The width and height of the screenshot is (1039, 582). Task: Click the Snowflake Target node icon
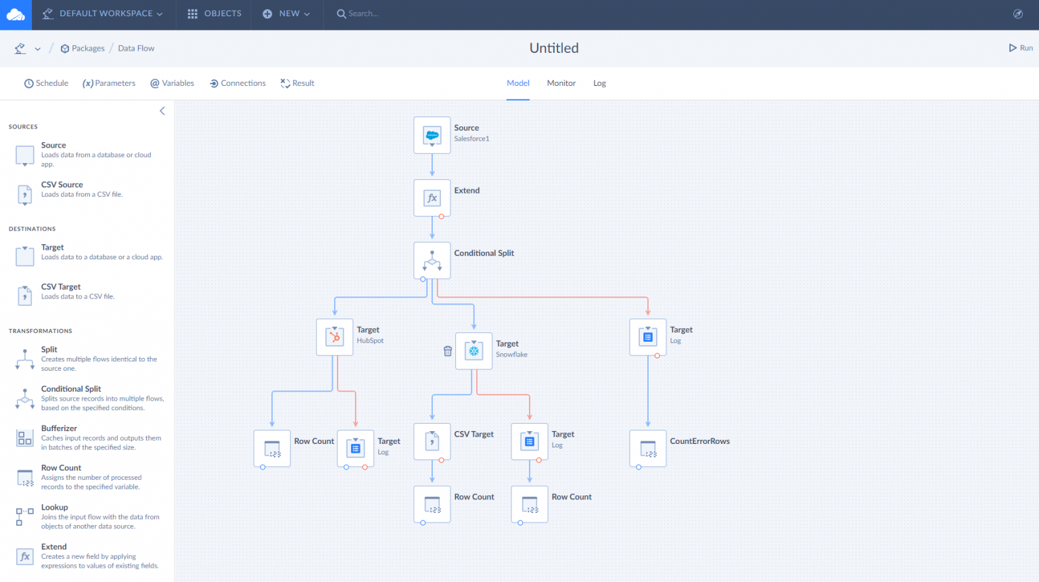pyautogui.click(x=474, y=351)
